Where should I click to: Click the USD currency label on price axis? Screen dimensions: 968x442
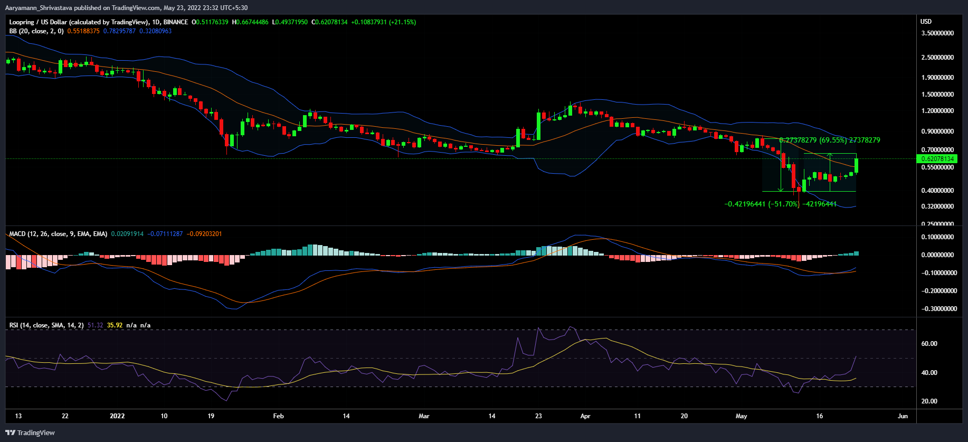pyautogui.click(x=926, y=22)
